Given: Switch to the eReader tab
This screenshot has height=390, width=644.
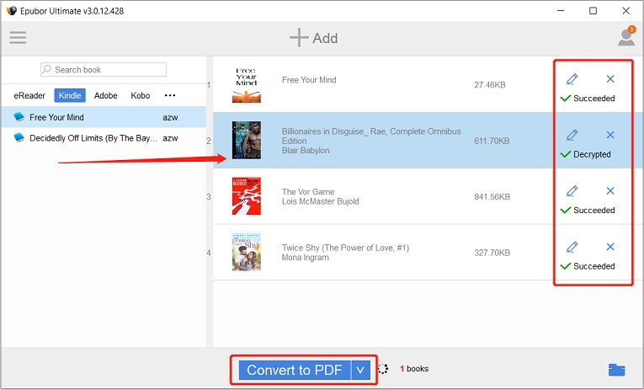Looking at the screenshot, I should point(29,95).
